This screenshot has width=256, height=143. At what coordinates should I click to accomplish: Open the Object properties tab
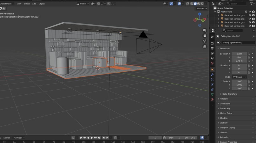point(212,70)
